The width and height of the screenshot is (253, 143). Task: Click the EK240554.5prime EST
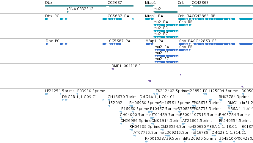click(x=220, y=124)
